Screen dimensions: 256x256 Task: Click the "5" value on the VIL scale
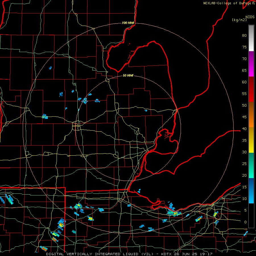click(245, 210)
